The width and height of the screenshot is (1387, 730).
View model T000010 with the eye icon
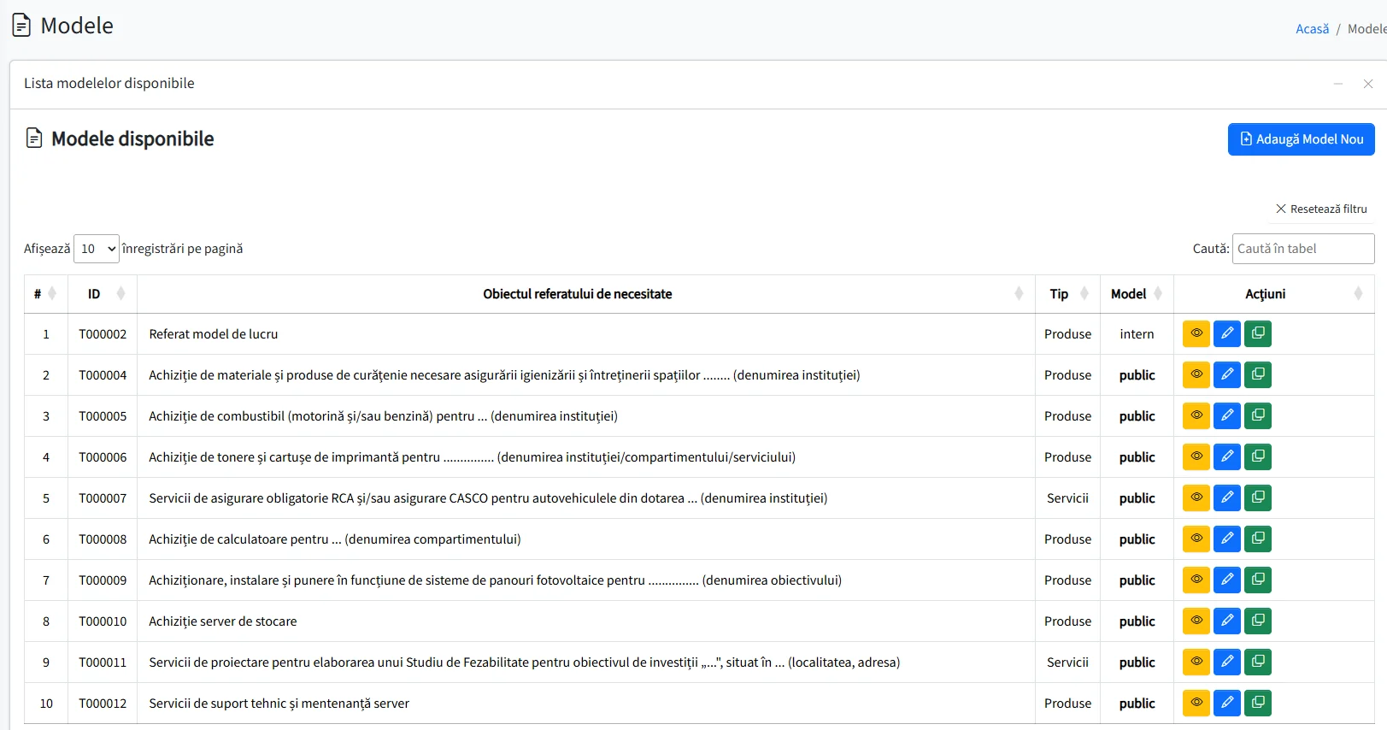click(x=1196, y=621)
